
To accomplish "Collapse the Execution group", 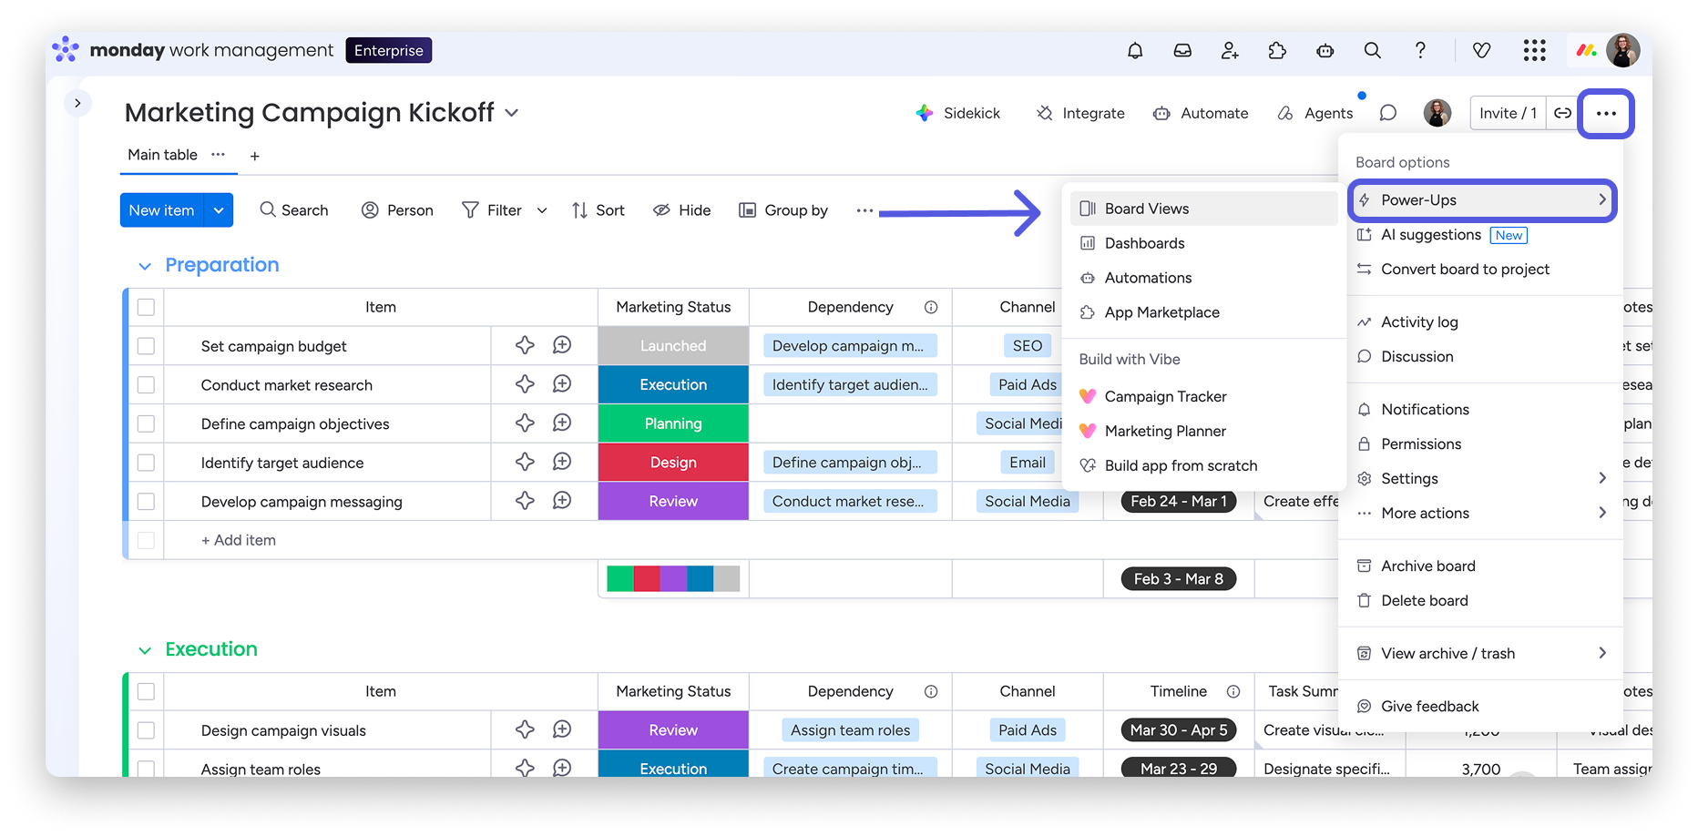I will [x=145, y=650].
